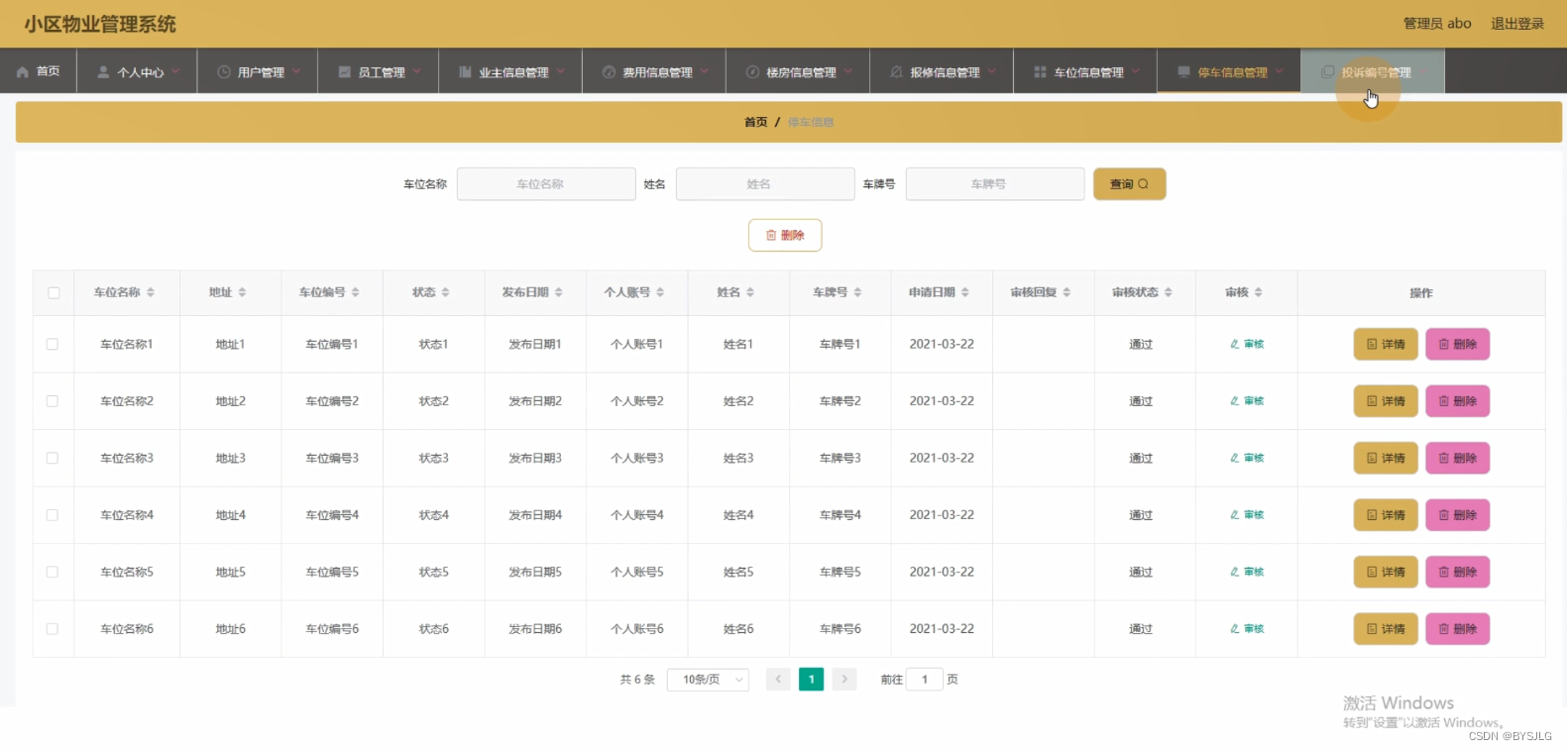Screen dimensions: 1567x750
Task: Click the sort arrows on 车牌号 column
Action: pyautogui.click(x=857, y=292)
